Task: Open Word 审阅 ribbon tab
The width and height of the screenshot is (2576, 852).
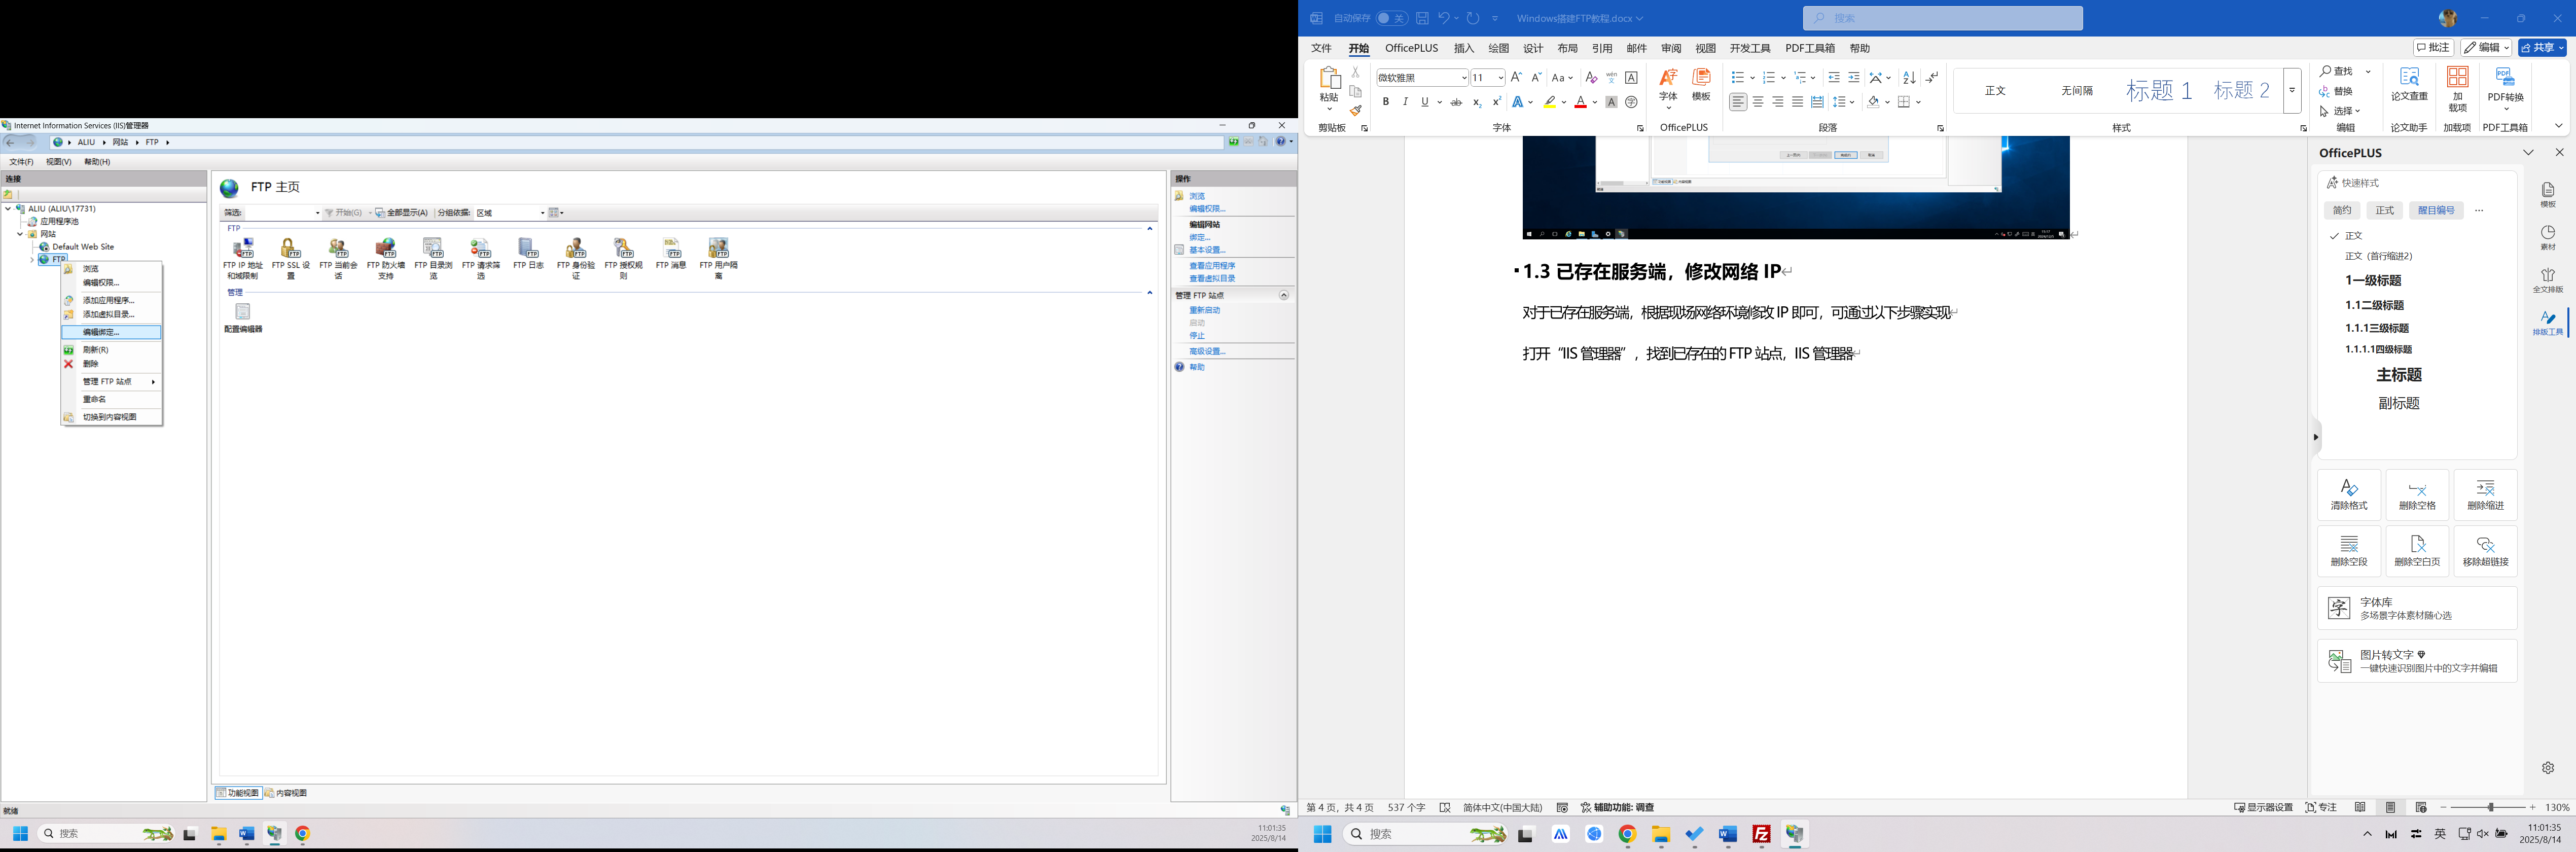Action: [x=1671, y=48]
